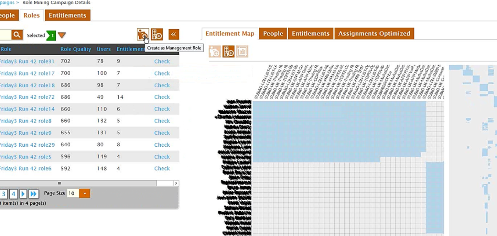Click faded chart icon under Entitlement Map tab
The height and width of the screenshot is (236, 497).
242,52
